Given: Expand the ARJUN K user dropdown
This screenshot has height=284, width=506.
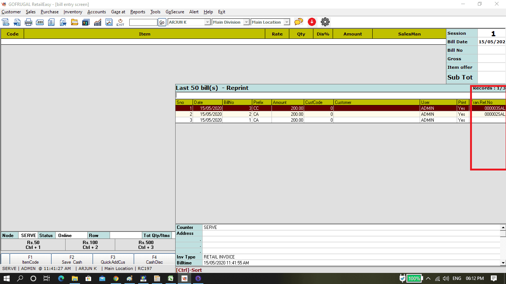Looking at the screenshot, I should coord(208,22).
